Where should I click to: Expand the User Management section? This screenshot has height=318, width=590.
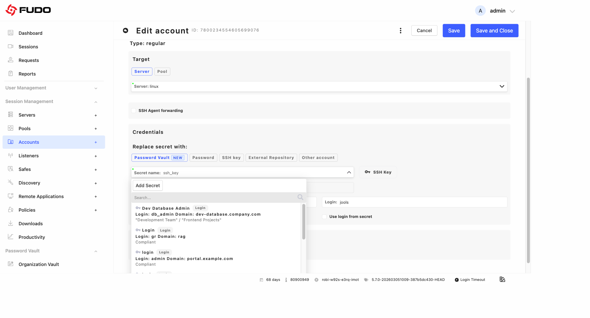coord(51,88)
